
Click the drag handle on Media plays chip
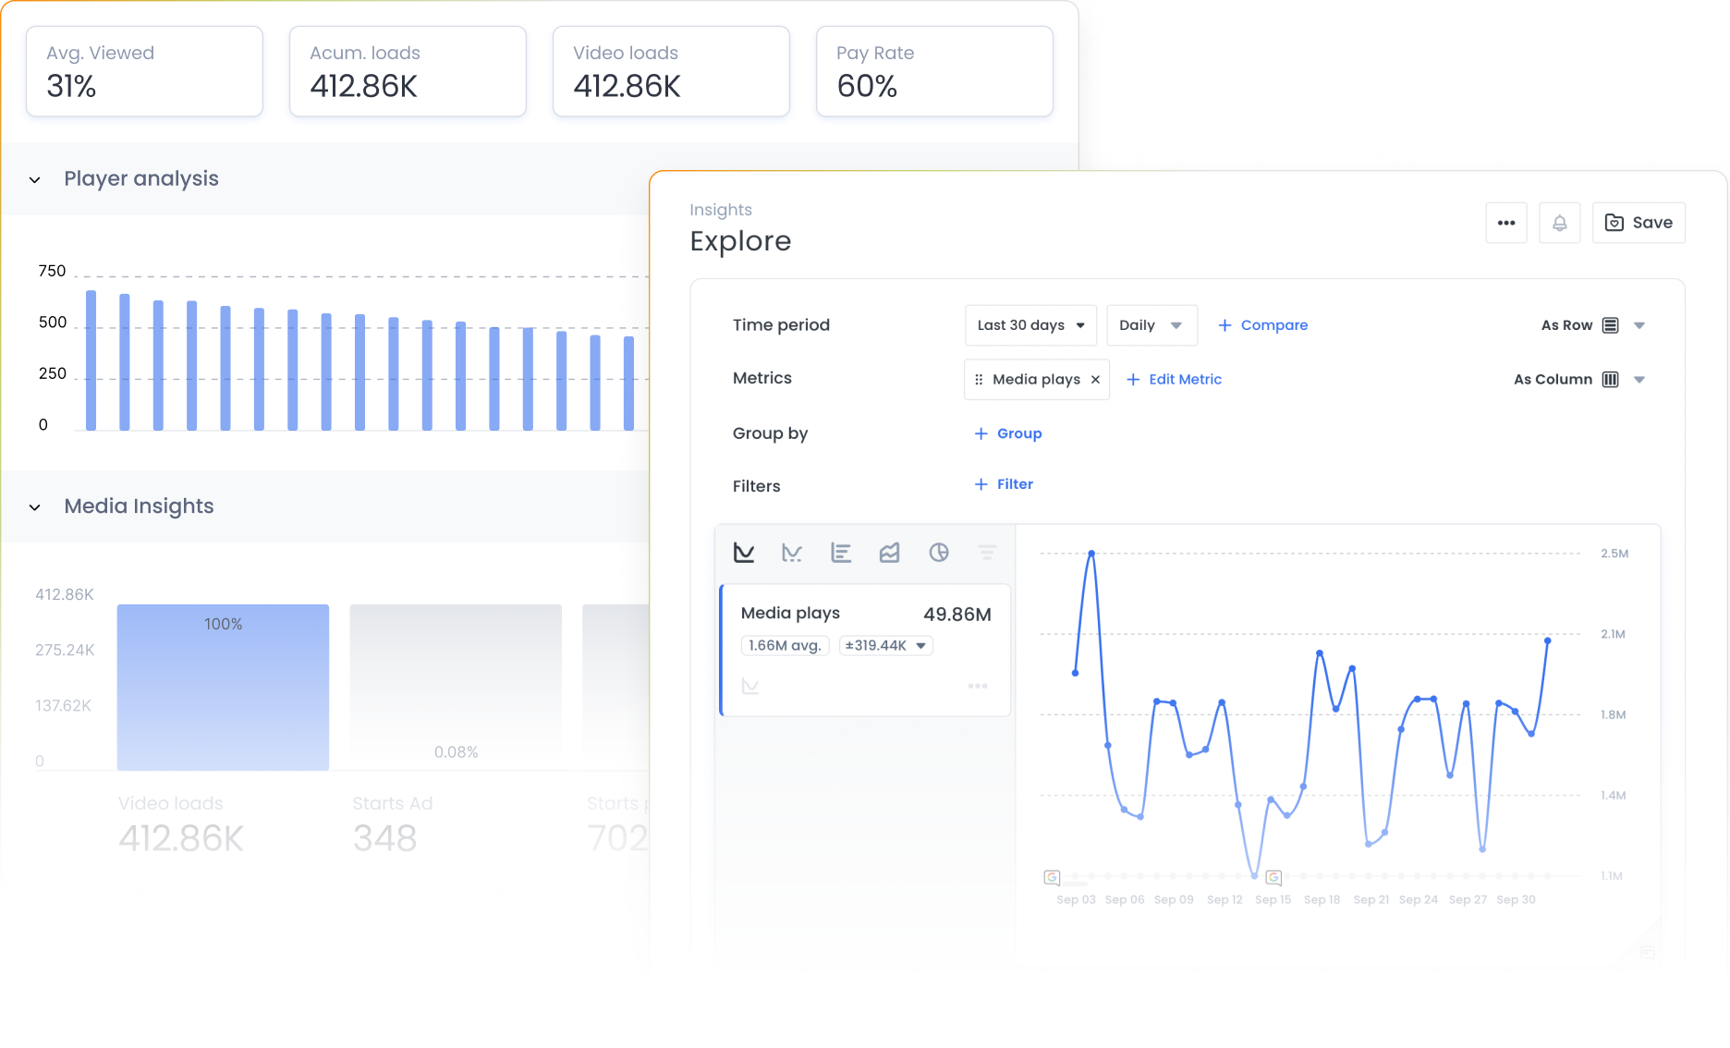point(979,379)
